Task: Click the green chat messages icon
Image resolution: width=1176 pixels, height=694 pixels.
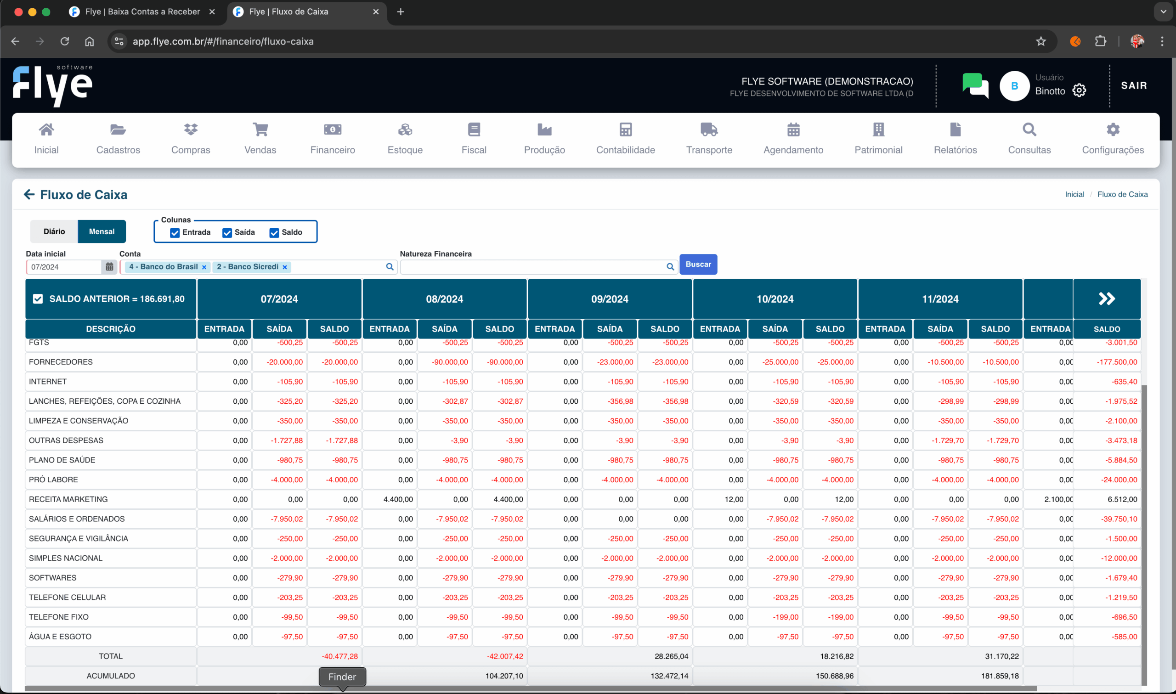Action: tap(975, 85)
